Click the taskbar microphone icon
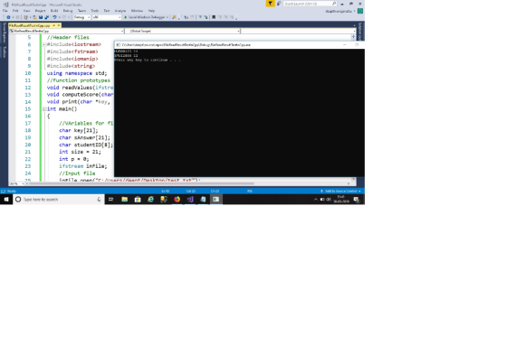Image resolution: width=507 pixels, height=337 pixels. [99, 200]
